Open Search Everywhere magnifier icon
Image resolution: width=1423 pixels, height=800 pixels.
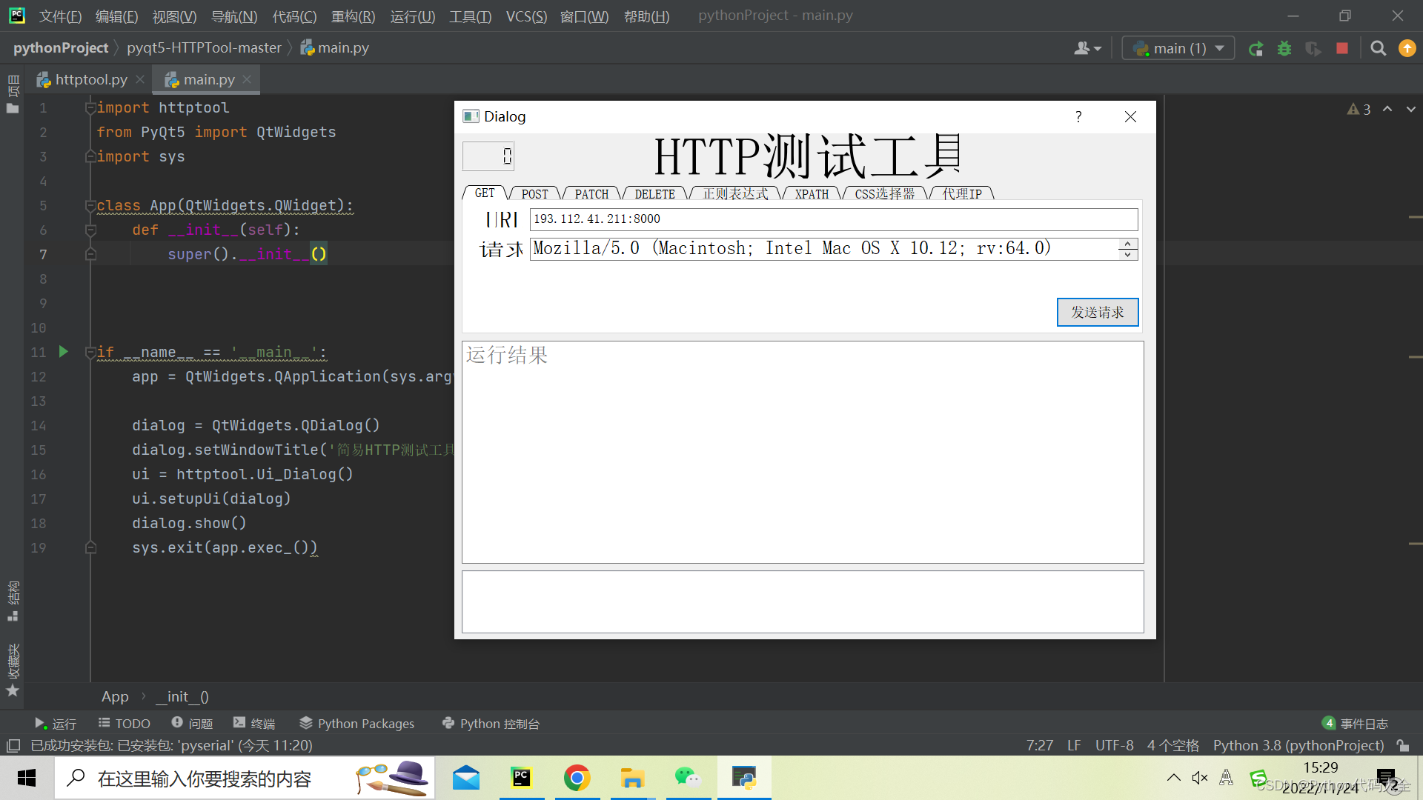[1378, 49]
